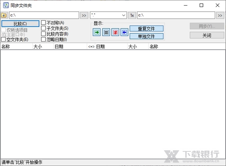Screen dimensions: 226x166
Task: Sort by right 大小 column header
Action: coord(138,46)
